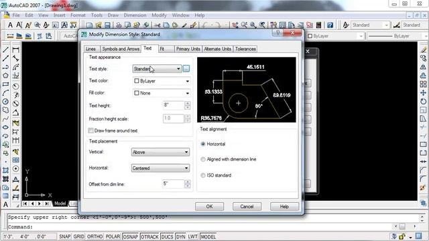
Task: Open the Dimension menu
Action: 135,15
